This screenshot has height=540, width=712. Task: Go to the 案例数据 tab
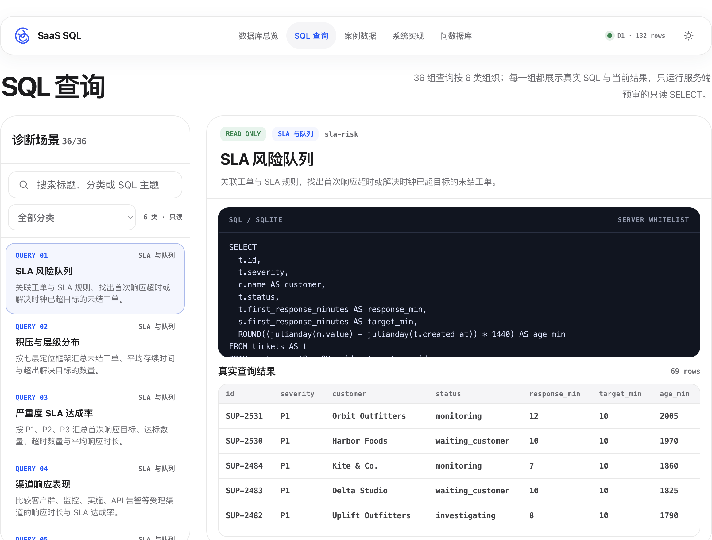[360, 36]
